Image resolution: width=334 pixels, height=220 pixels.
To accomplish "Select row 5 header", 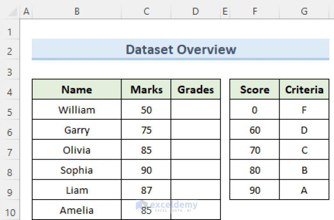I will pyautogui.click(x=10, y=109).
